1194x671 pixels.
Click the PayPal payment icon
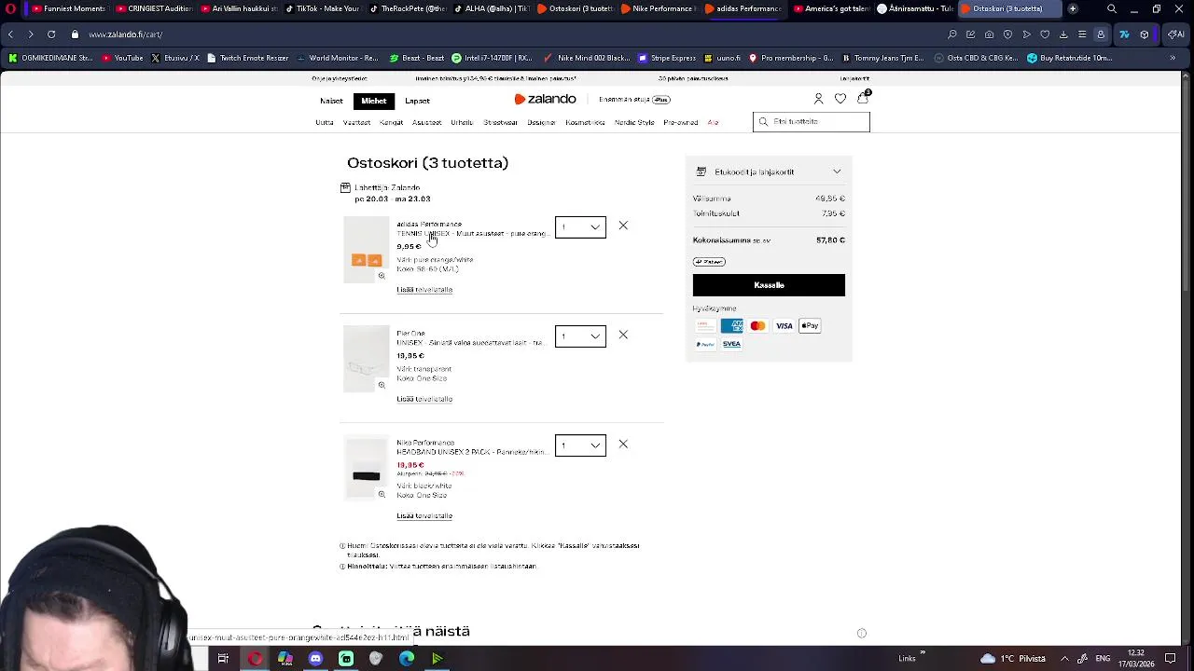coord(705,344)
